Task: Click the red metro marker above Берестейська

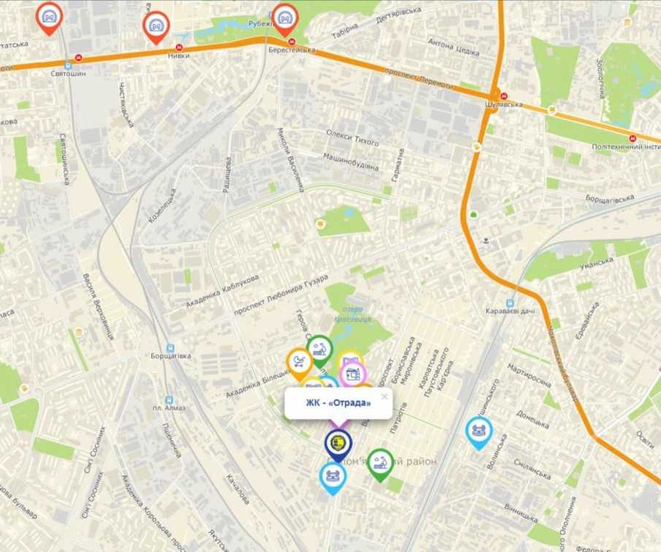Action: pyautogui.click(x=286, y=20)
